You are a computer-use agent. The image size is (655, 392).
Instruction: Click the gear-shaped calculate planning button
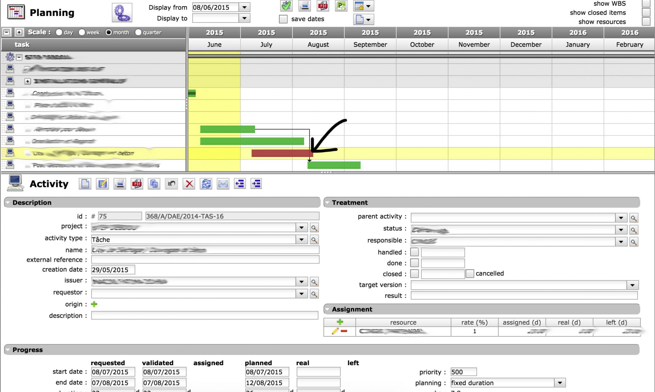(122, 13)
